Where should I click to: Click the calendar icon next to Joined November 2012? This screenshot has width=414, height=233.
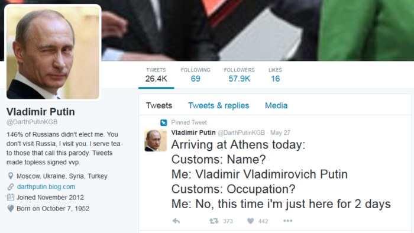pos(11,197)
